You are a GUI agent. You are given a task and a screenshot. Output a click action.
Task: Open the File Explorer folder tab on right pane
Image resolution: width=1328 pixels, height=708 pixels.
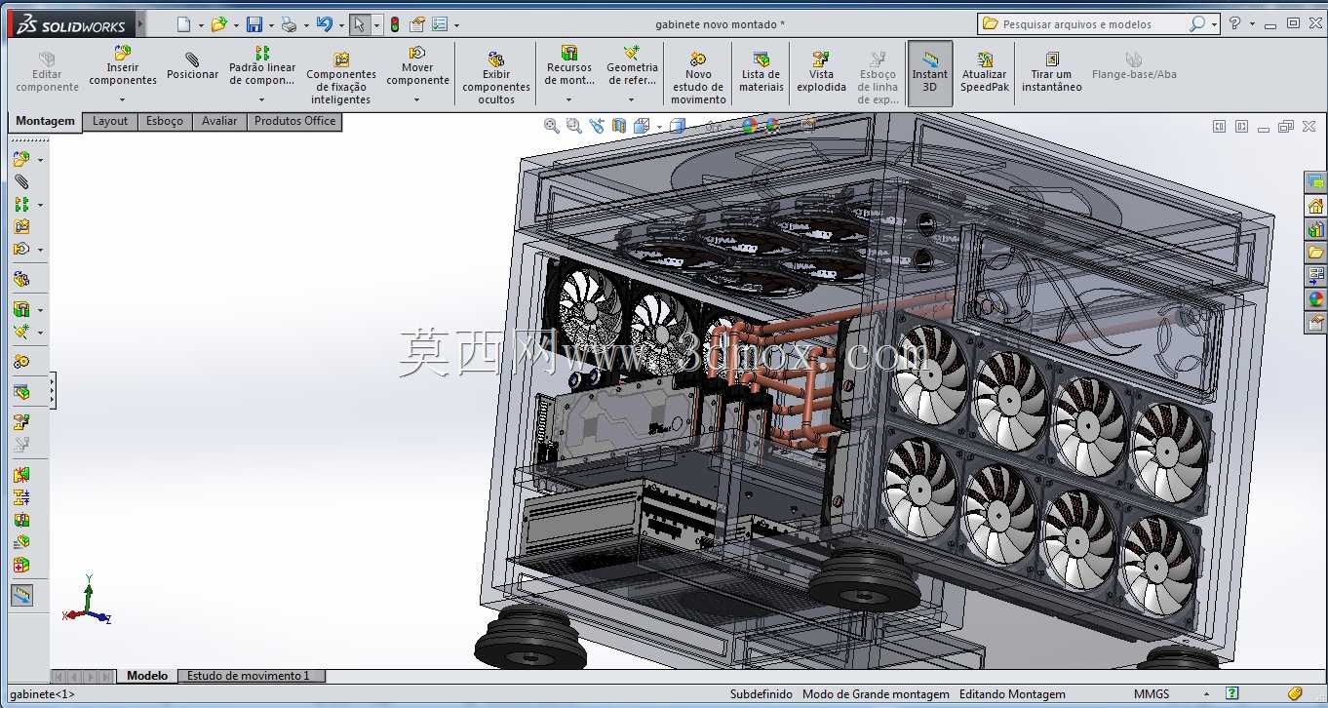tap(1315, 253)
